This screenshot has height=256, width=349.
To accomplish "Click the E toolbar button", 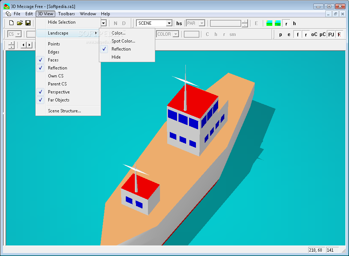I will (x=256, y=23).
